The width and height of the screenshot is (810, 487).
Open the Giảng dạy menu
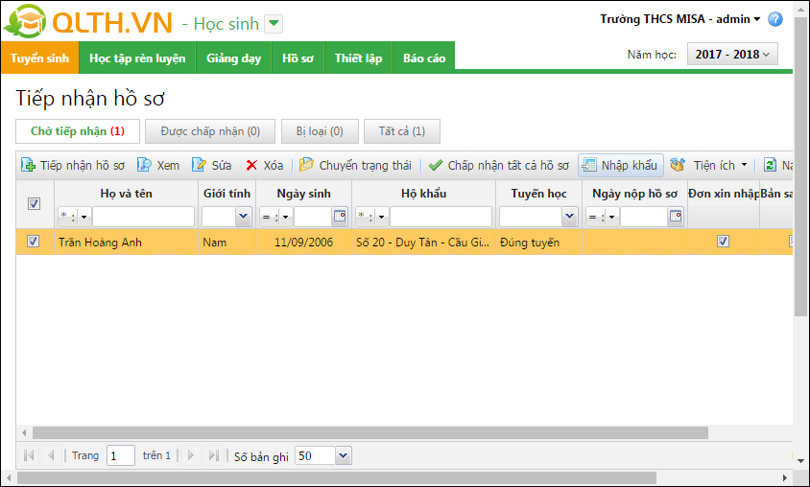(x=233, y=58)
